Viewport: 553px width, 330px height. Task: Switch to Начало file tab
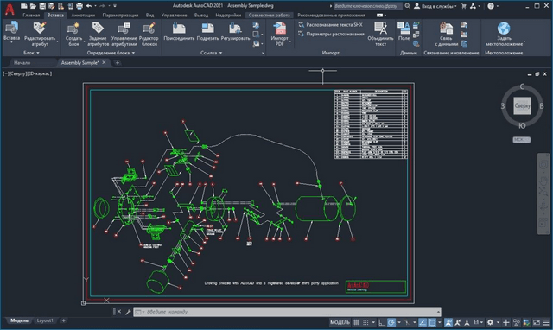point(22,63)
